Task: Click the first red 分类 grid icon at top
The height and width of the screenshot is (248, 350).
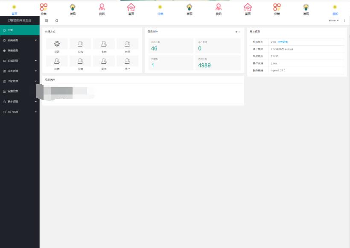Action: pyautogui.click(x=44, y=9)
